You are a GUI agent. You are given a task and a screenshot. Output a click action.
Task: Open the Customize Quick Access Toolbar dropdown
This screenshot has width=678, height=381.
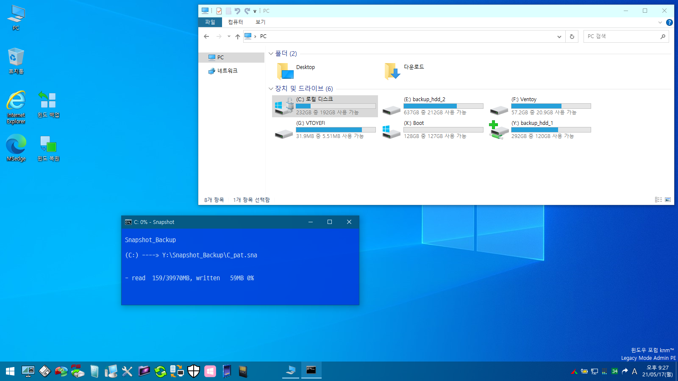(x=255, y=11)
